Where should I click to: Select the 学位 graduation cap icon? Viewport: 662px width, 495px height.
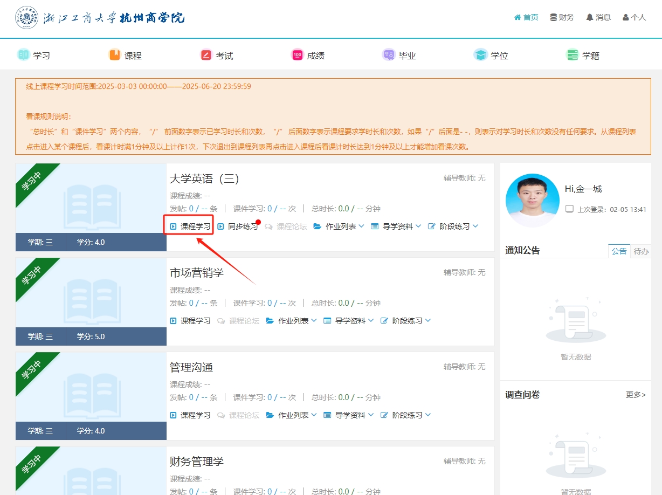pos(480,55)
